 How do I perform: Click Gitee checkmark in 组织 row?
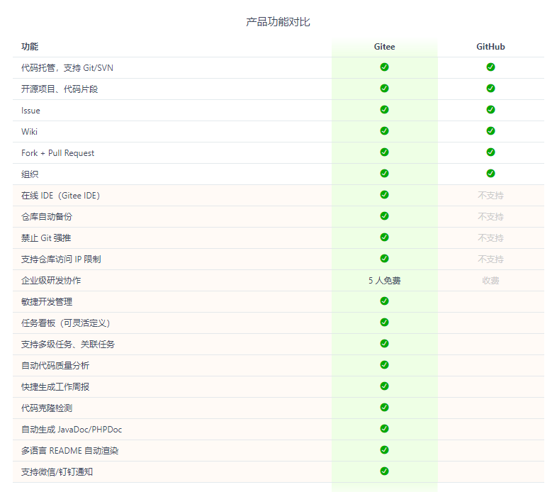pyautogui.click(x=384, y=173)
